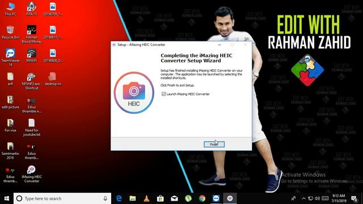Open the Mail app from taskbar
This screenshot has width=363, height=204.
click(174, 198)
